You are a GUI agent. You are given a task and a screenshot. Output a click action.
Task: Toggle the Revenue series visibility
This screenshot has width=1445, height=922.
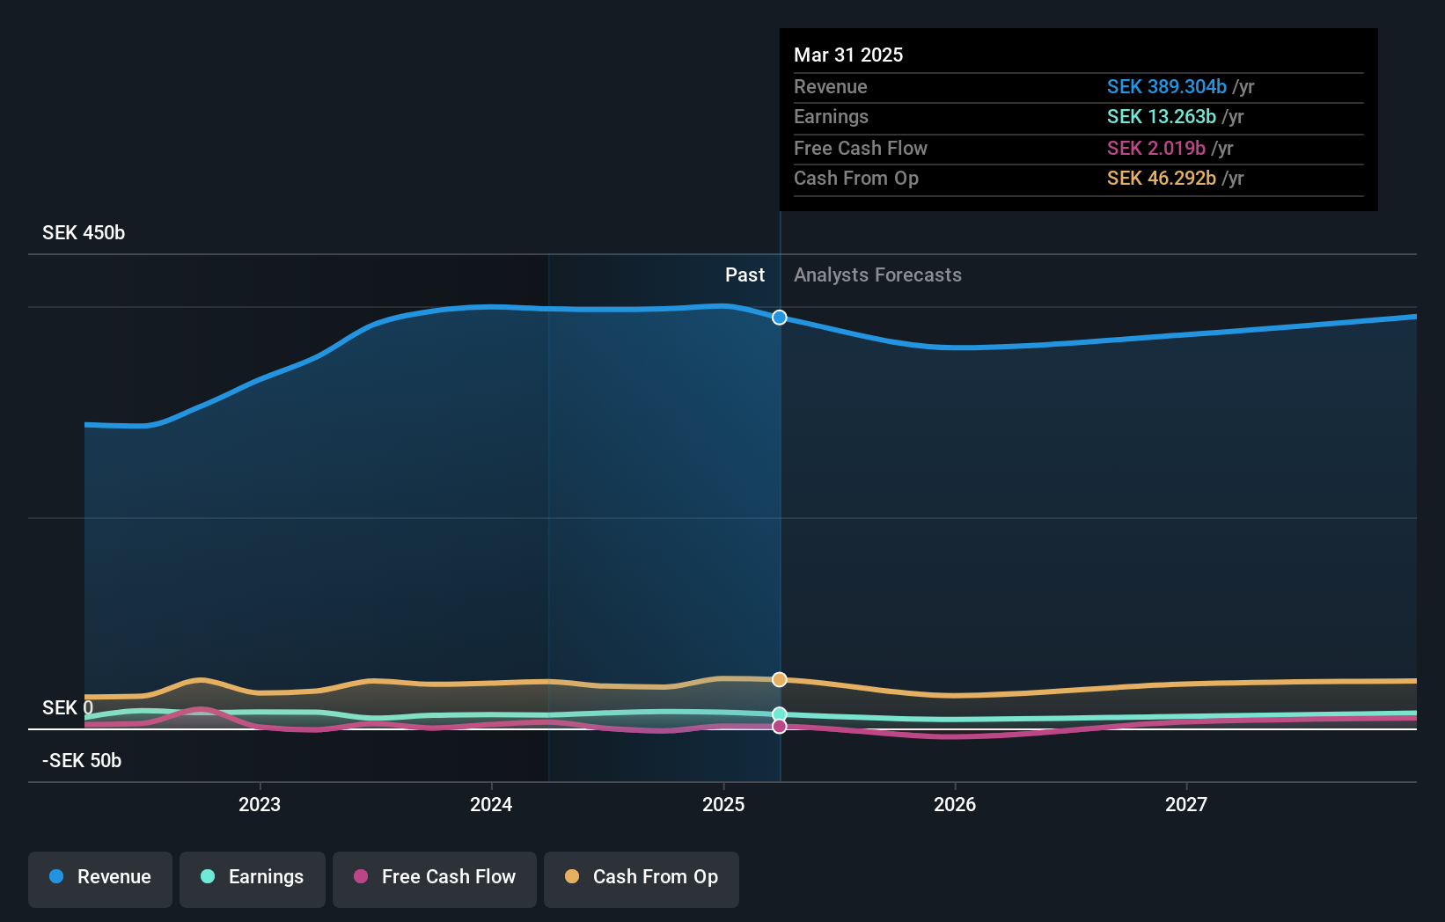click(99, 877)
